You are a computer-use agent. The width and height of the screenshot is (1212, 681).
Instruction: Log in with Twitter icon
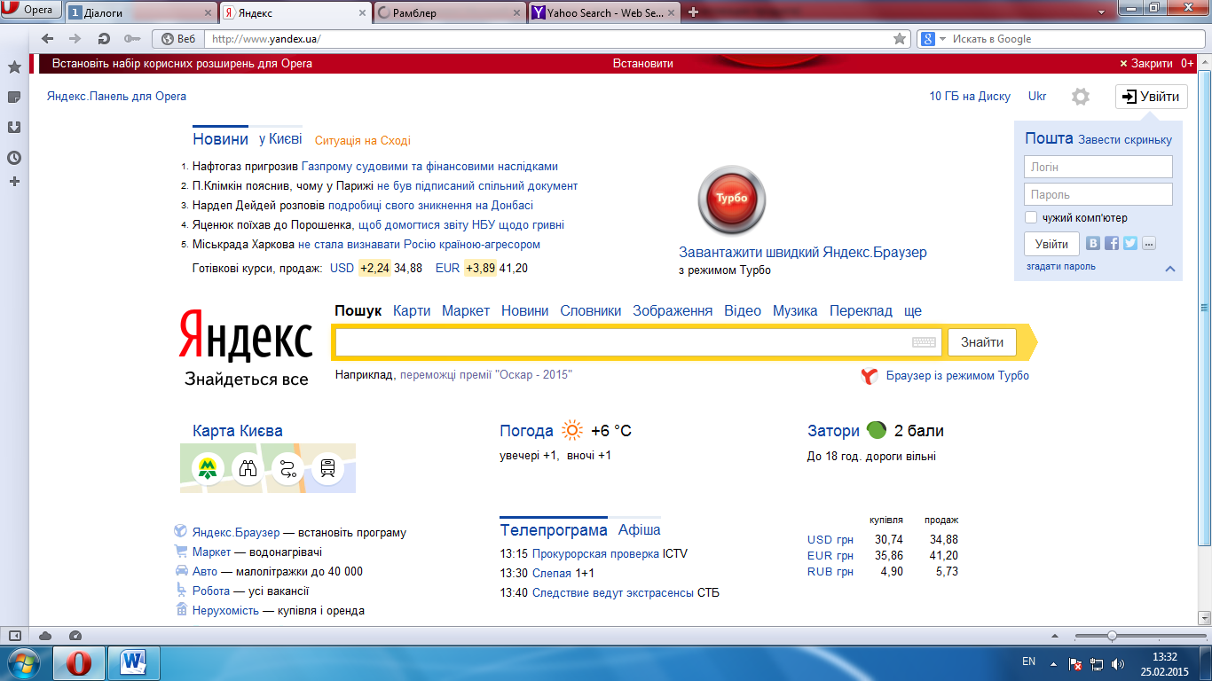click(1129, 243)
